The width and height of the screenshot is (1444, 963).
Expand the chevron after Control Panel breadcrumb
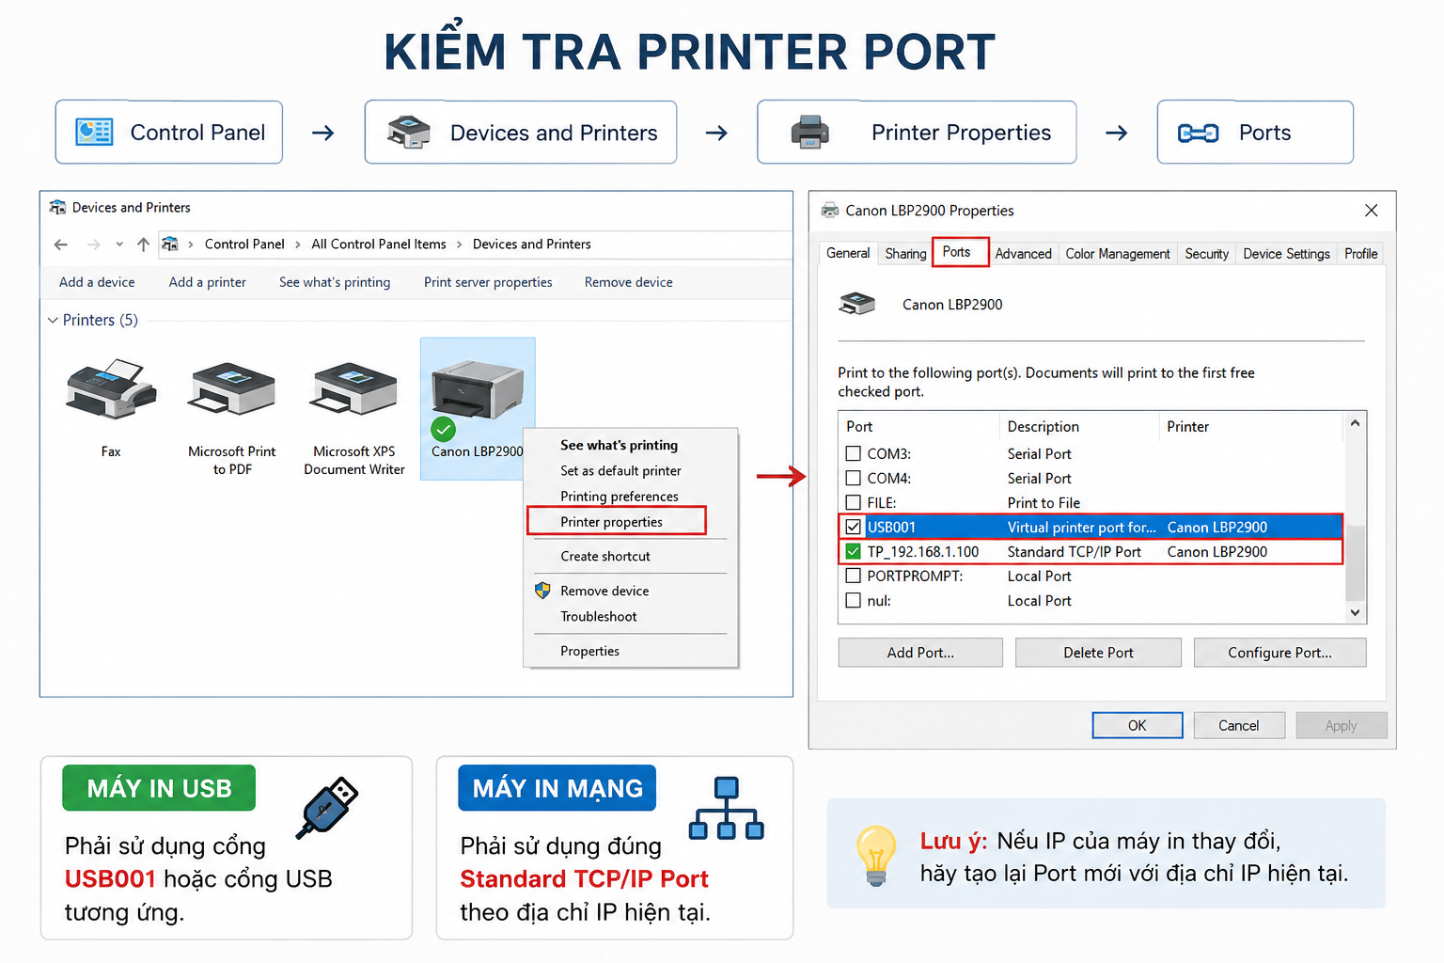click(x=298, y=245)
